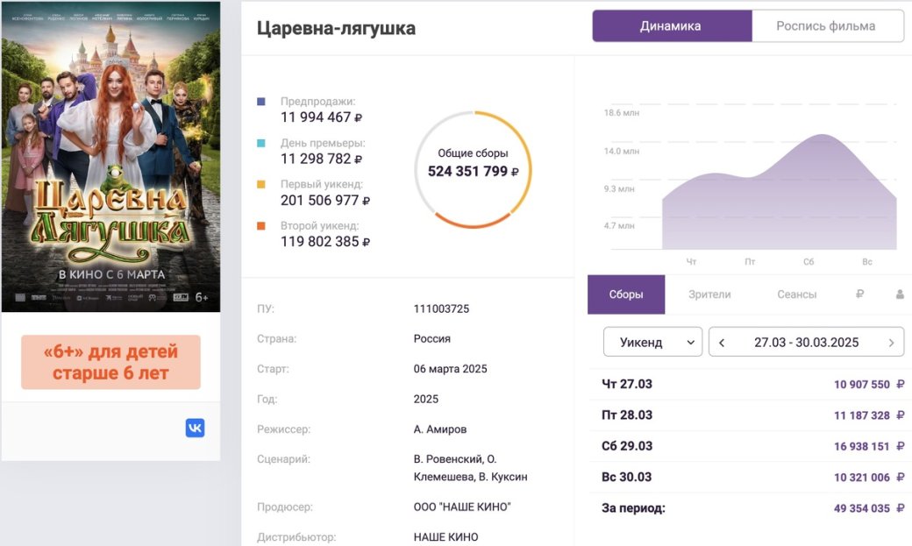Image resolution: width=912 pixels, height=546 pixels.
Task: Go to previous date range arrow
Action: (x=722, y=343)
